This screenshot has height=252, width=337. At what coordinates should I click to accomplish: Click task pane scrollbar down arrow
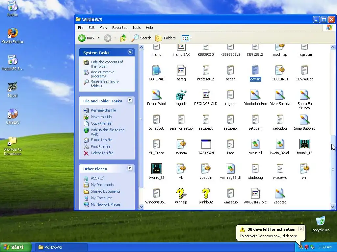click(141, 207)
